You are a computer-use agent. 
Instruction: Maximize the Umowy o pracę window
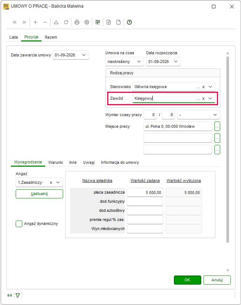coord(214,7)
